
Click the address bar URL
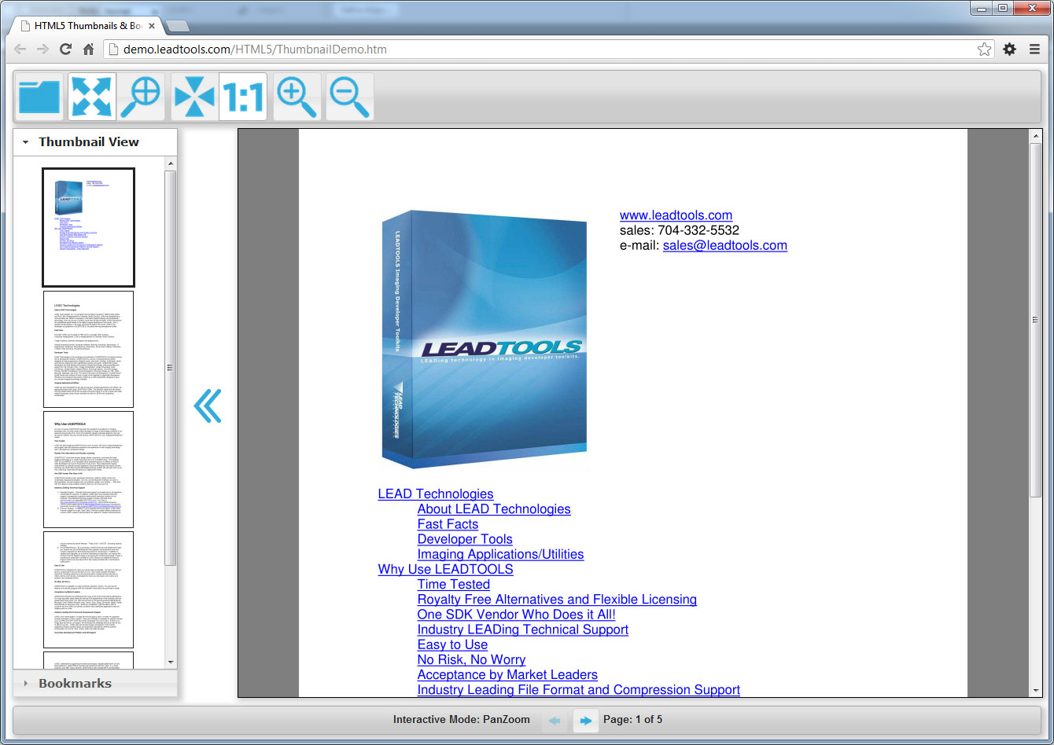[x=255, y=50]
